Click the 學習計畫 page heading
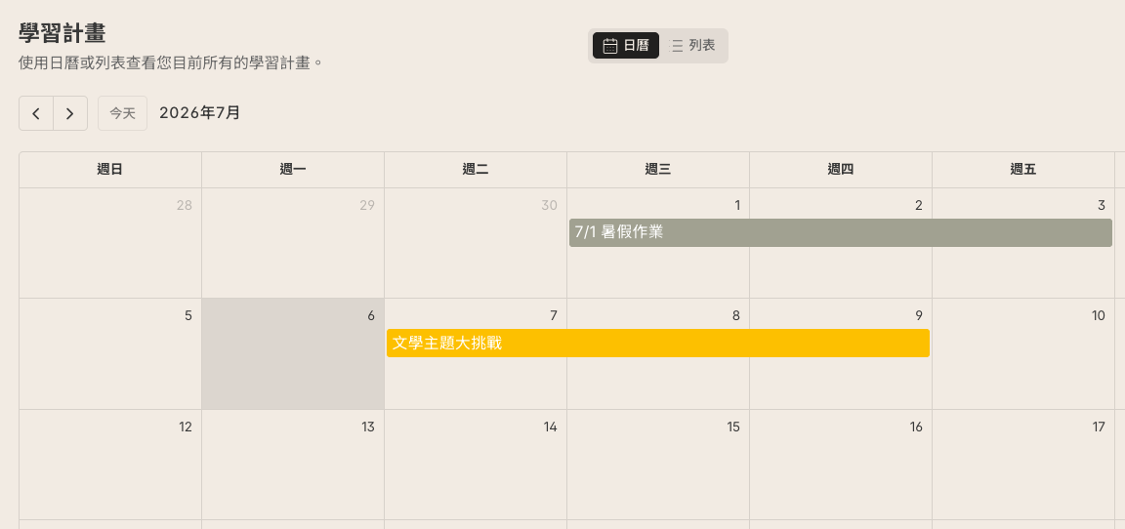The image size is (1125, 529). point(62,34)
